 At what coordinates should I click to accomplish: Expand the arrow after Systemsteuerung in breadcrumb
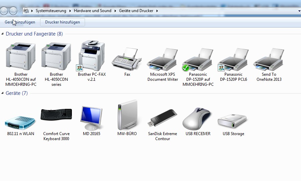pos(70,11)
